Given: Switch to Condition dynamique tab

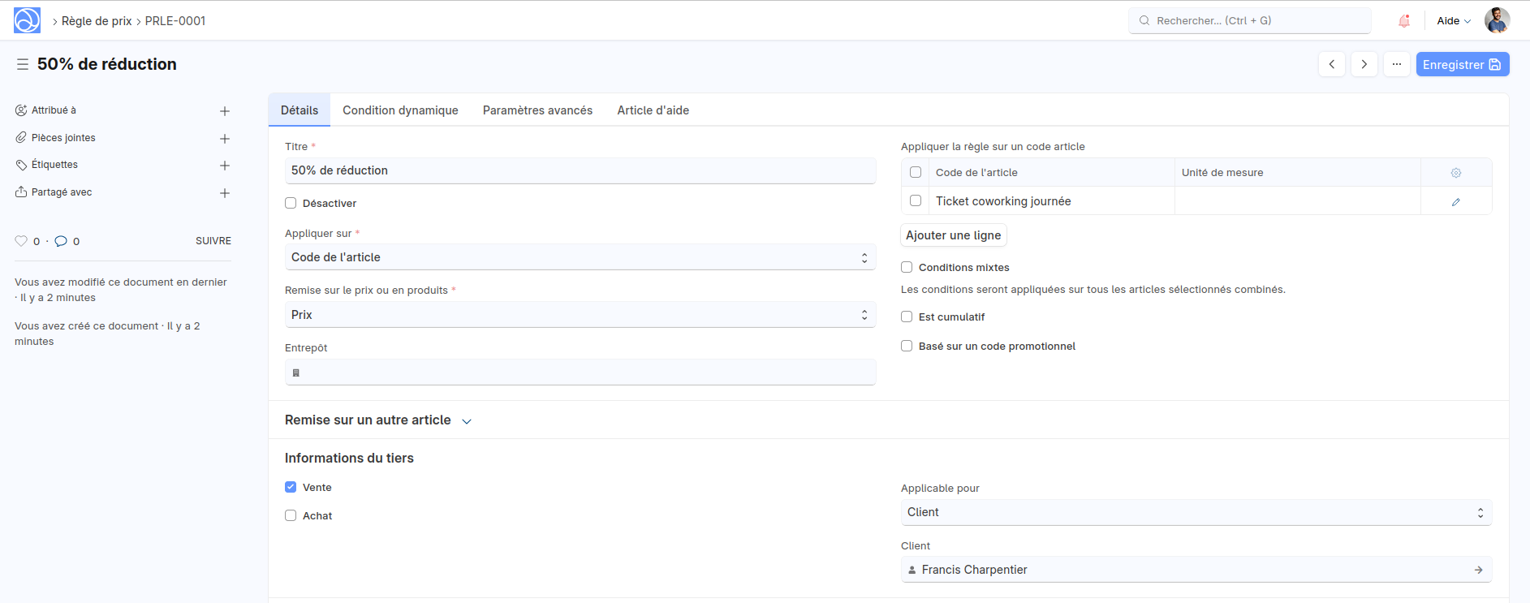Looking at the screenshot, I should coord(400,110).
